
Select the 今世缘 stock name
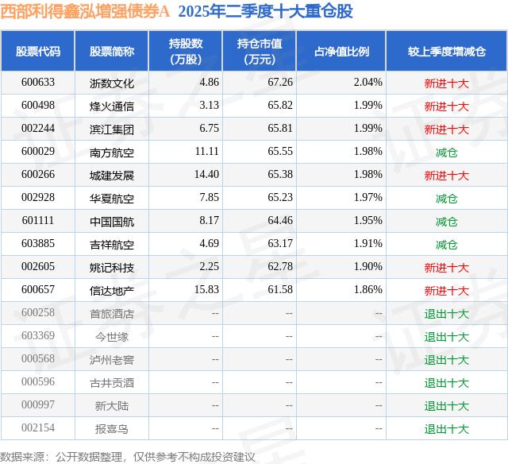pos(112,337)
